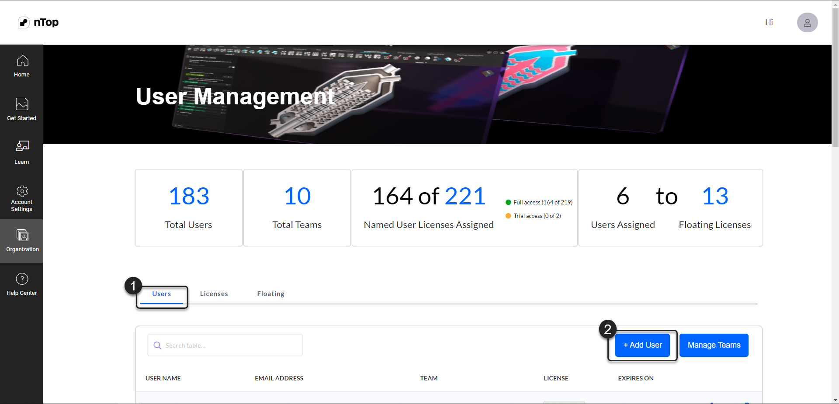Click the Total Teams label
This screenshot has width=839, height=404.
pyautogui.click(x=297, y=224)
